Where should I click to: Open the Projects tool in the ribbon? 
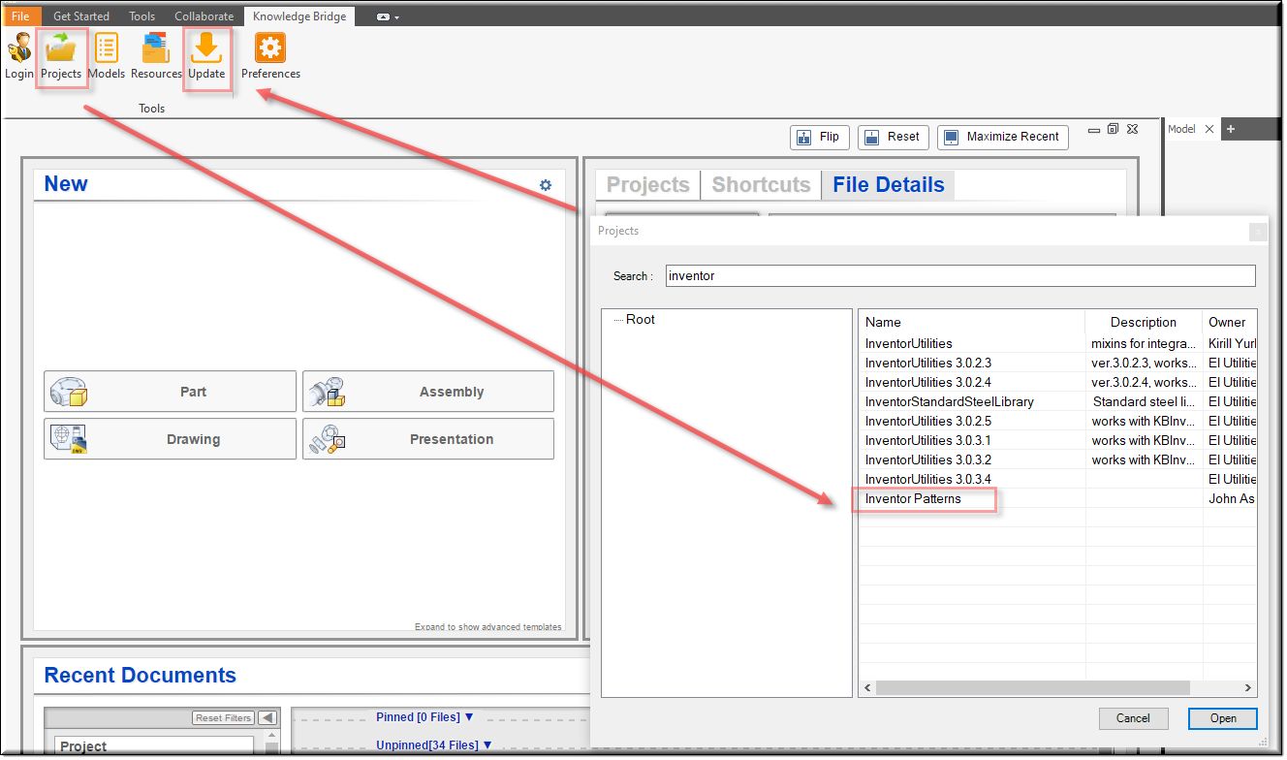(x=61, y=56)
